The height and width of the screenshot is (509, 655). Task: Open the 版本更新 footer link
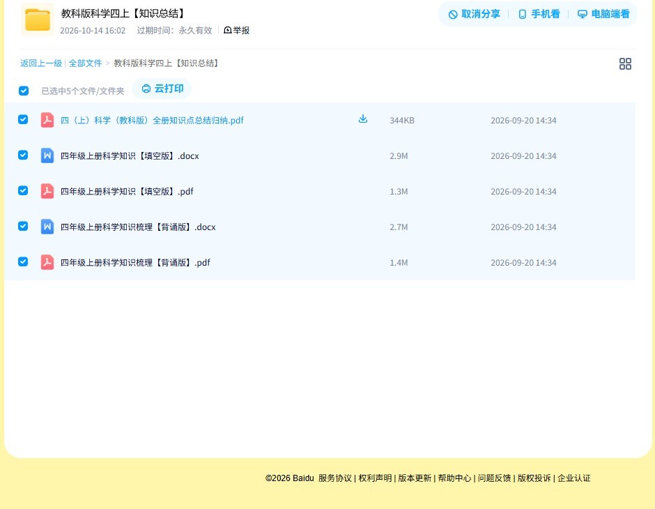point(415,478)
